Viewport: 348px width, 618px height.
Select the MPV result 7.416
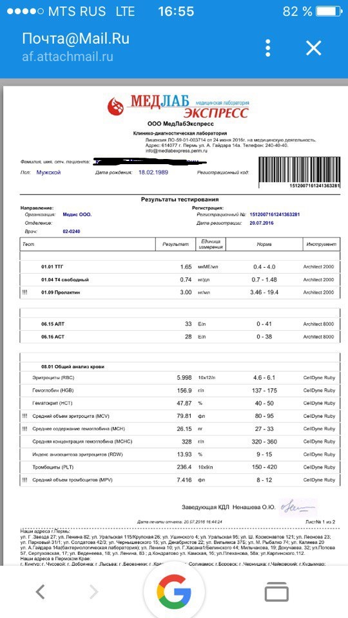pyautogui.click(x=185, y=480)
